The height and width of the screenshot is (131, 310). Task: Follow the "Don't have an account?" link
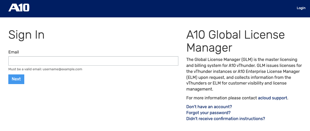pos(209,107)
